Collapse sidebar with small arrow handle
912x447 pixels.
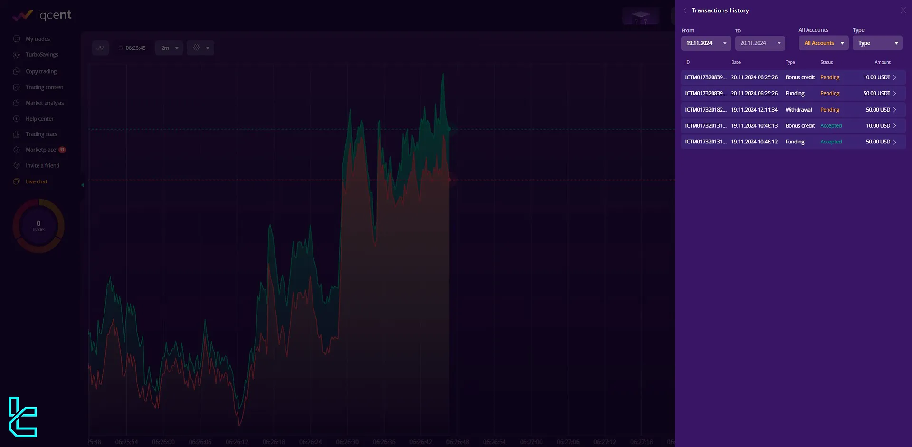[x=82, y=185]
